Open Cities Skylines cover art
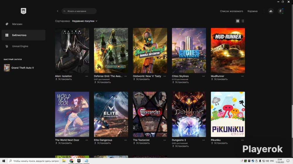The width and height of the screenshot is (293, 164). point(189,50)
